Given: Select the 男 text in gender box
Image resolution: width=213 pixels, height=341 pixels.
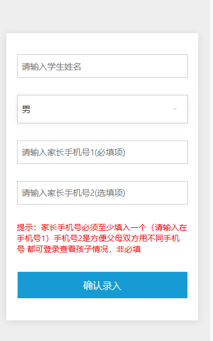Looking at the screenshot, I should [26, 109].
